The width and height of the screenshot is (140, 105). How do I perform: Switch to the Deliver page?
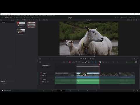(96, 91)
